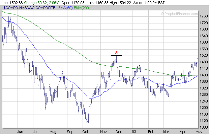
Task: Click the High:1504.22 value
Action: 120,3
